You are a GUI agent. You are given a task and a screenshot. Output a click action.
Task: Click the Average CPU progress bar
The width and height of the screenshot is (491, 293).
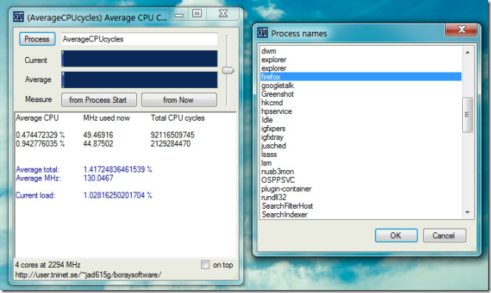coord(139,80)
